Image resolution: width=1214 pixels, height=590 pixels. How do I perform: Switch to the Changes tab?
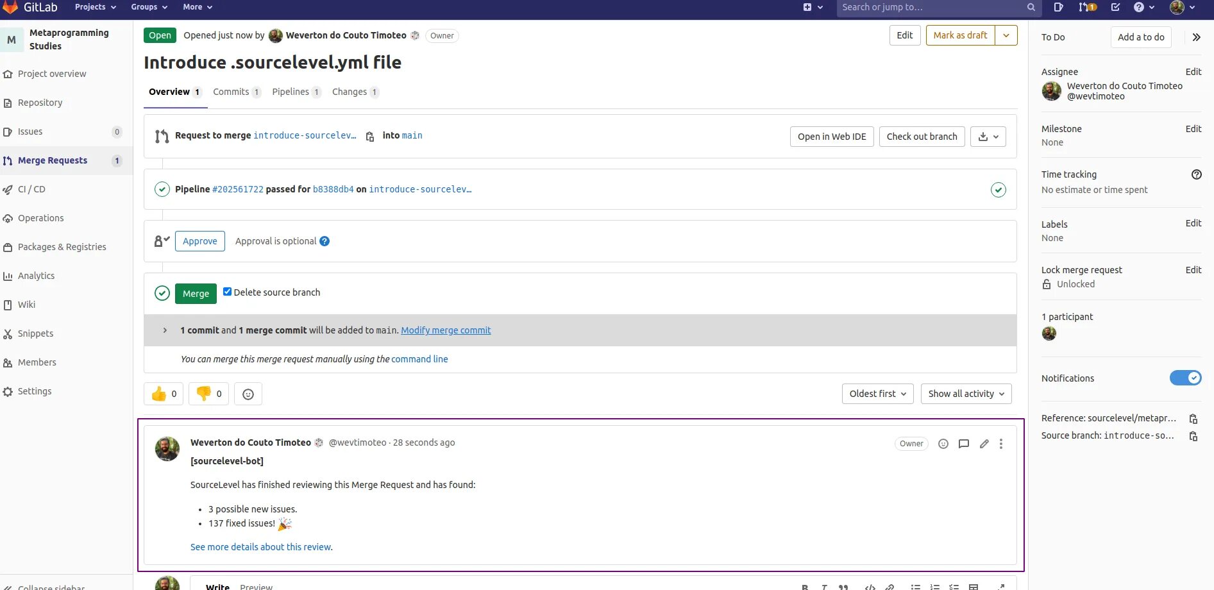click(x=355, y=92)
